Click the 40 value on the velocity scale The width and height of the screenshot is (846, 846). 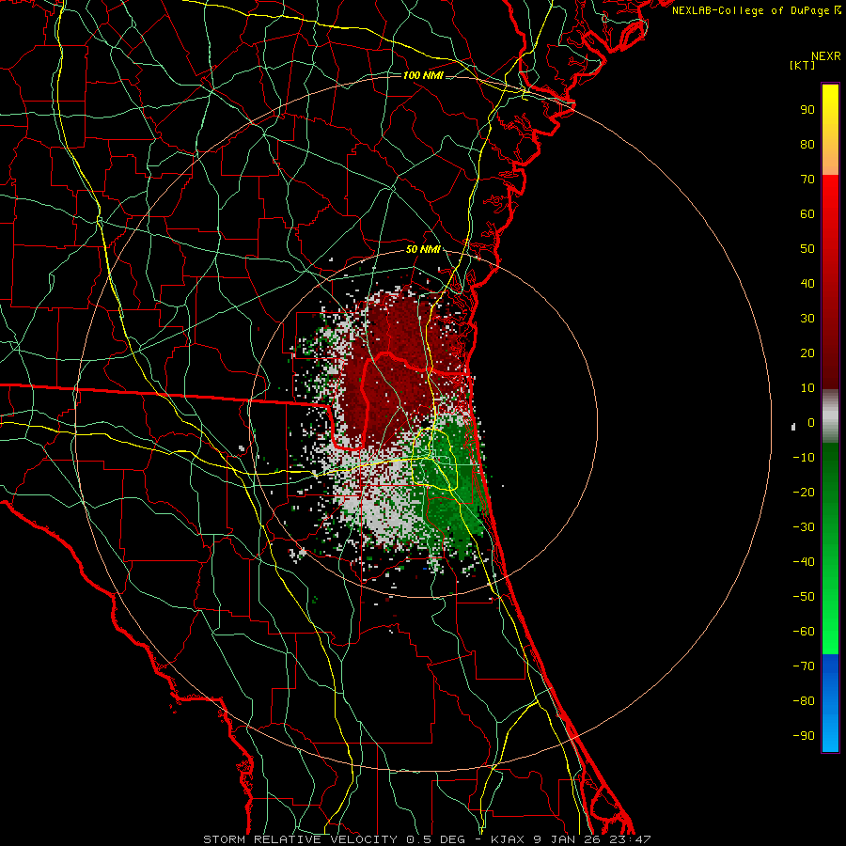point(807,284)
